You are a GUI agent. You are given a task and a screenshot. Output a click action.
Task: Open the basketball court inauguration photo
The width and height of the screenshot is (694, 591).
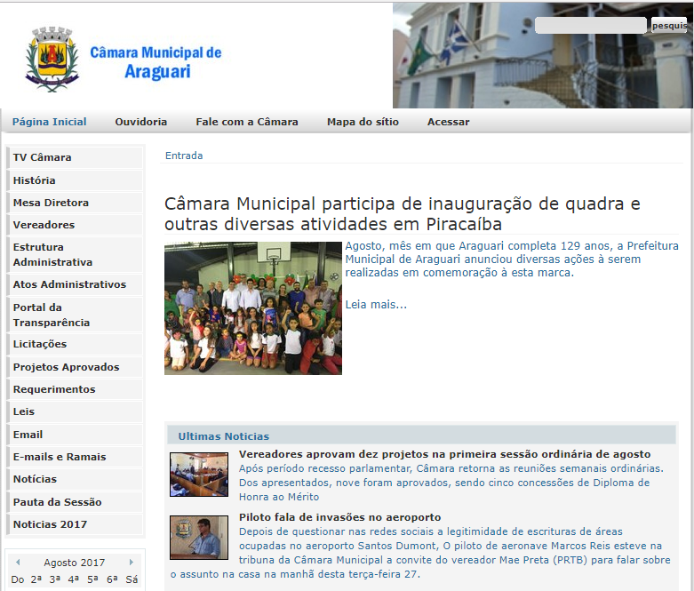[253, 308]
